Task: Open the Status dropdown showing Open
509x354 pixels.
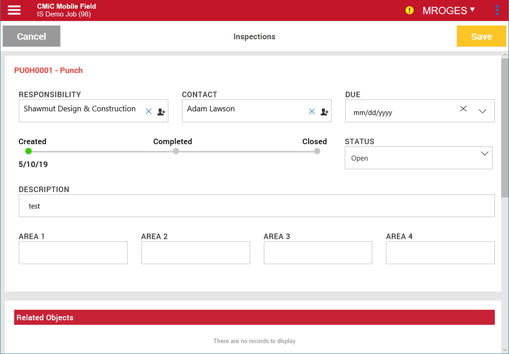Action: (x=418, y=158)
